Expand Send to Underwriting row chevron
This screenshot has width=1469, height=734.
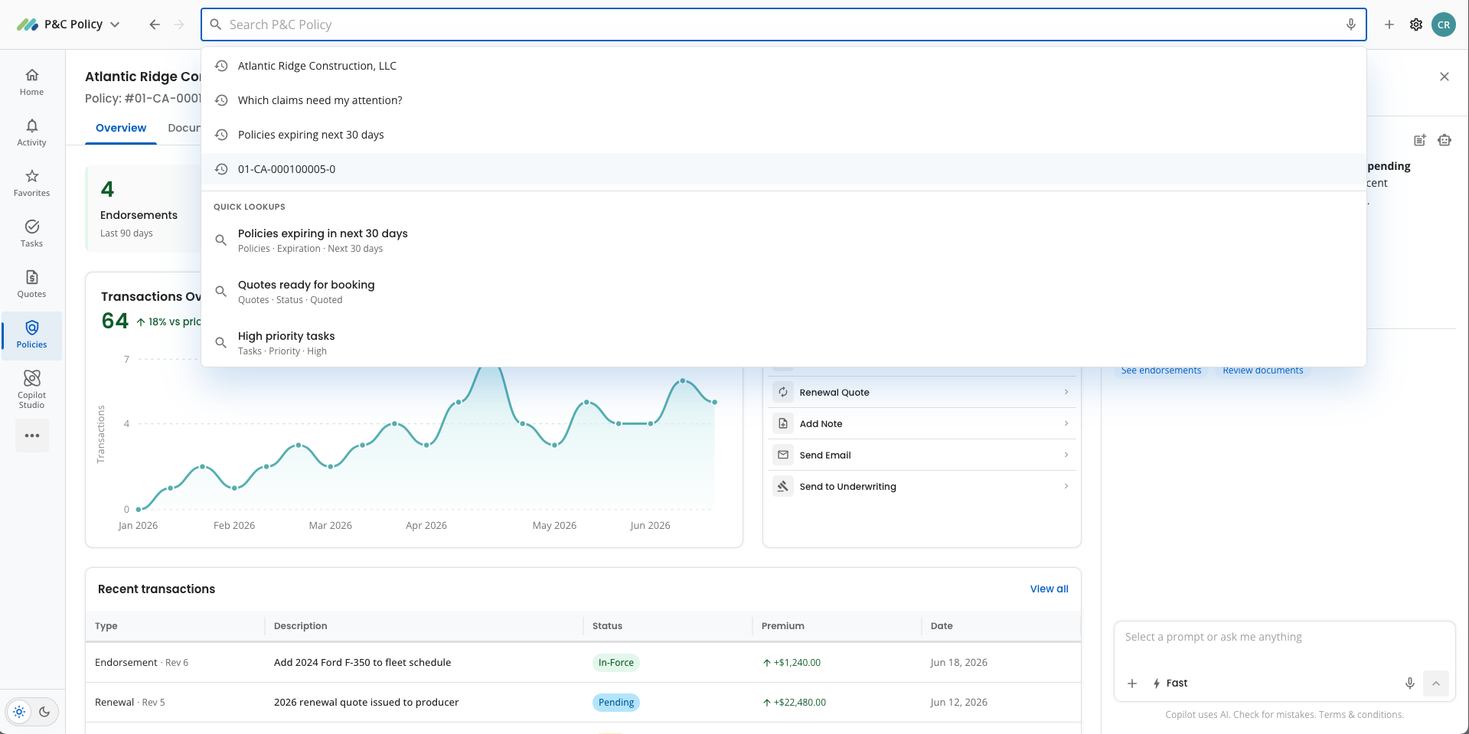pos(1066,486)
